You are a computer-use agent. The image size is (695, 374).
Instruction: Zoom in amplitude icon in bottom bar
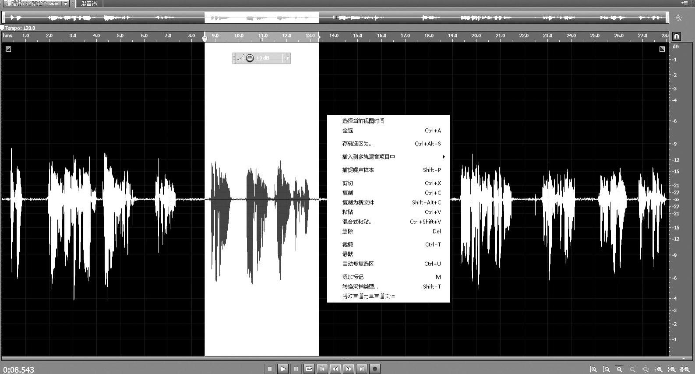pos(593,369)
